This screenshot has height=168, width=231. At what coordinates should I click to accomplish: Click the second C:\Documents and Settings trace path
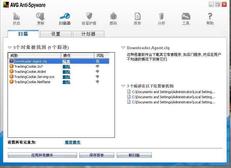pyautogui.click(x=174, y=97)
